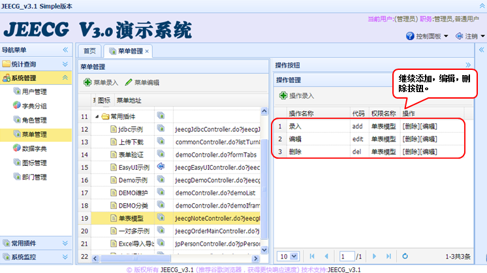Image resolution: width=487 pixels, height=273 pixels.
Task: Click [编辑] in the 删除 operation row
Action: pyautogui.click(x=429, y=152)
